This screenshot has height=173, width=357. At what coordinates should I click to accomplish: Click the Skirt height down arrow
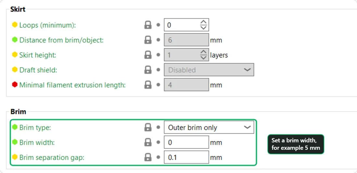coord(203,57)
